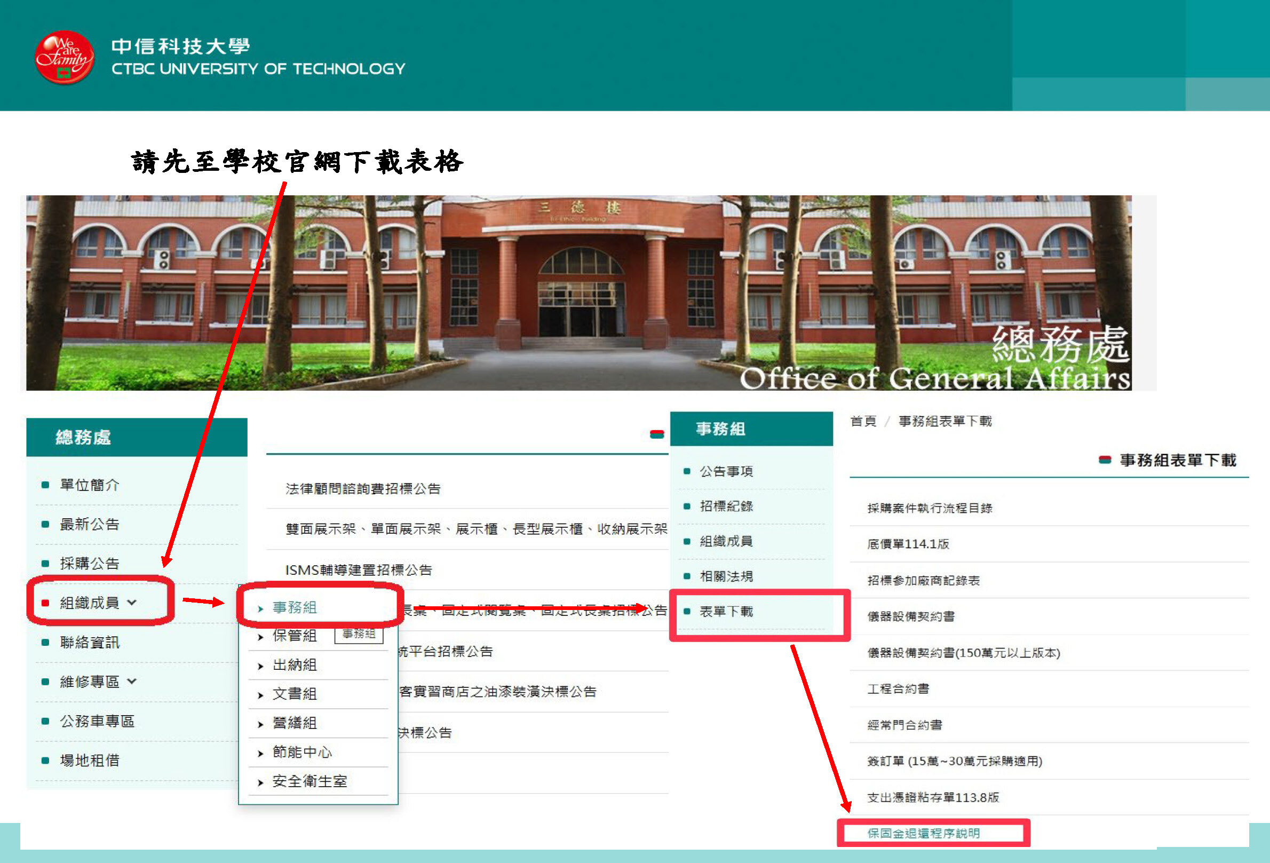The height and width of the screenshot is (863, 1270).
Task: Open 底價單114.1版 form
Action: (908, 544)
